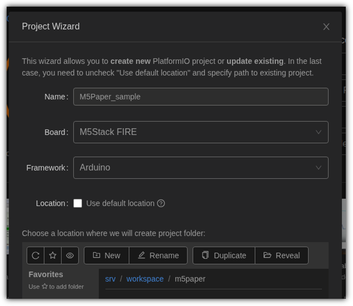Click the Project Wizard title text
353x306 pixels.
pos(51,26)
